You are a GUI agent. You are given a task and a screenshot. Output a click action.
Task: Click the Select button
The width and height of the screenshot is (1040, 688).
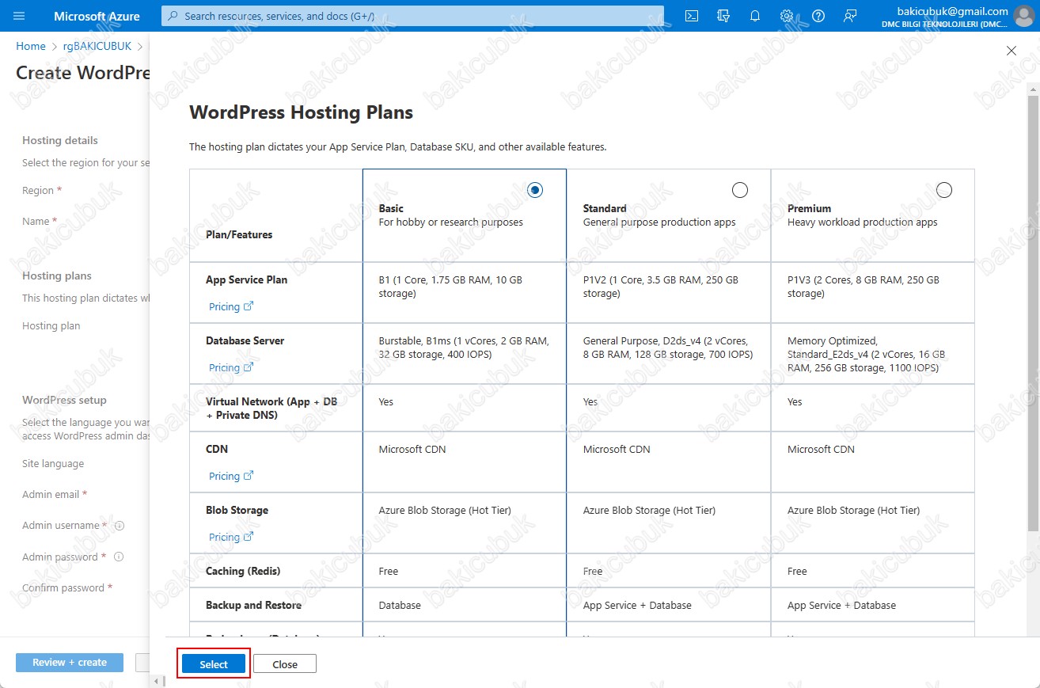214,664
